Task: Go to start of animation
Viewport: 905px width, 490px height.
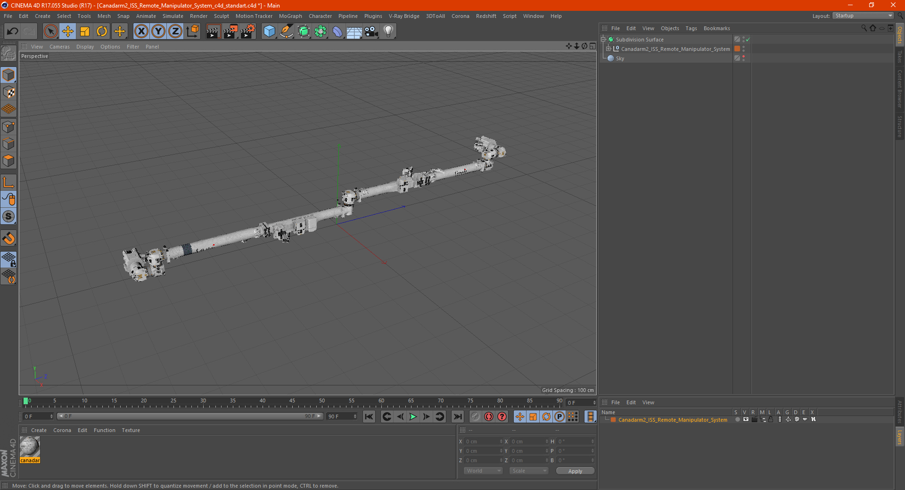Action: pos(369,416)
